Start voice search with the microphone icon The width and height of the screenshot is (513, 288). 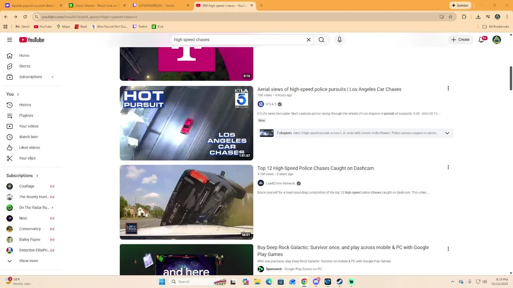[x=339, y=40]
